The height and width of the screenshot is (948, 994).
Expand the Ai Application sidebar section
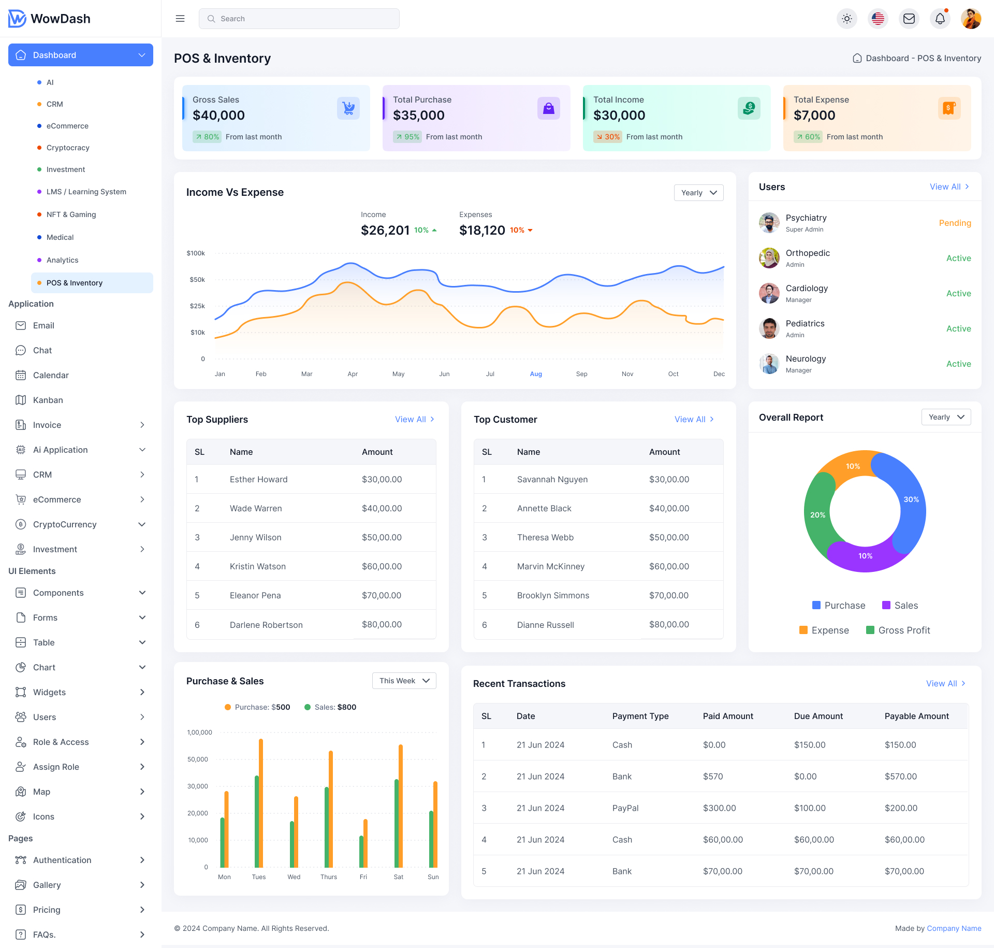pyautogui.click(x=142, y=449)
